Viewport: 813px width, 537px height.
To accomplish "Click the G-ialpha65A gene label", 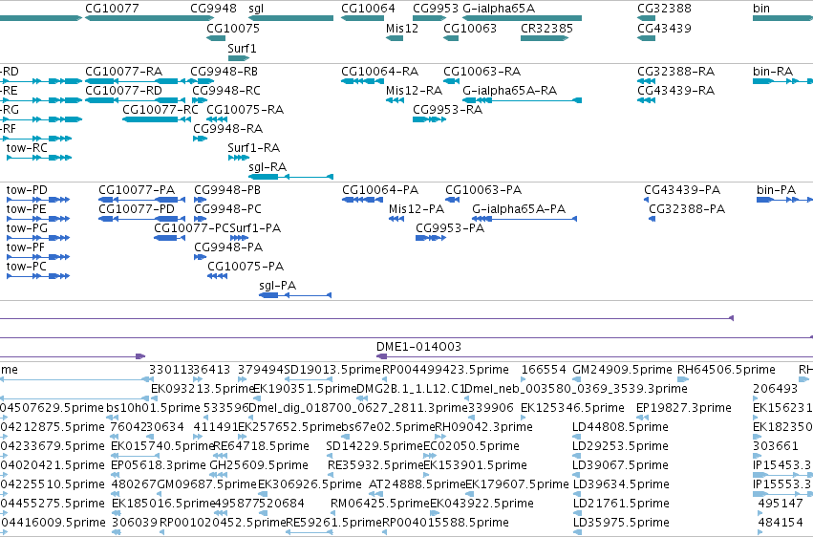I will (499, 9).
